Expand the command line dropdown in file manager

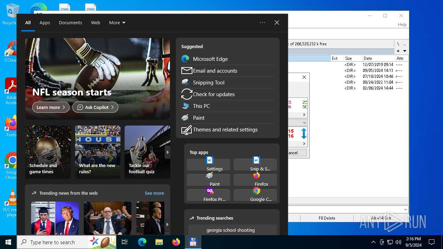(406, 210)
